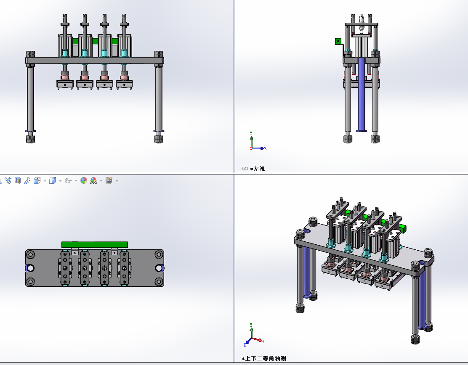The width and height of the screenshot is (468, 365).
Task: Click the coordinate triad in the left view
Action: (x=258, y=142)
